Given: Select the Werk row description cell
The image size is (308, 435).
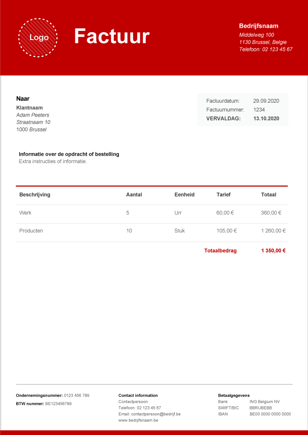Looking at the screenshot, I should (25, 213).
